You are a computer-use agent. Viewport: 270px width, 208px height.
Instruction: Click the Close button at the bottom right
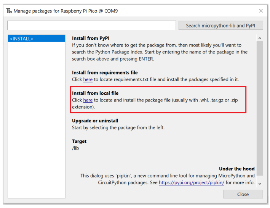click(x=243, y=194)
